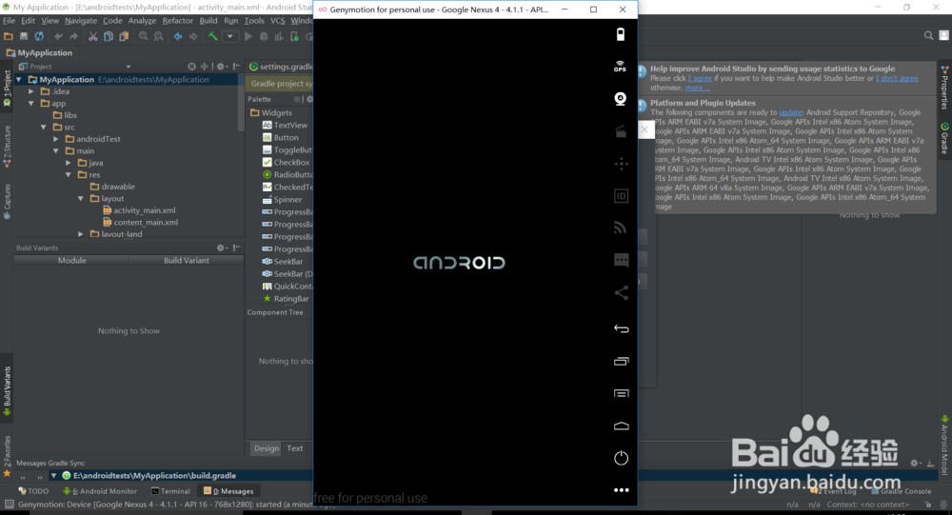
Task: Click the Synchronize toolbar icon
Action: [x=39, y=36]
